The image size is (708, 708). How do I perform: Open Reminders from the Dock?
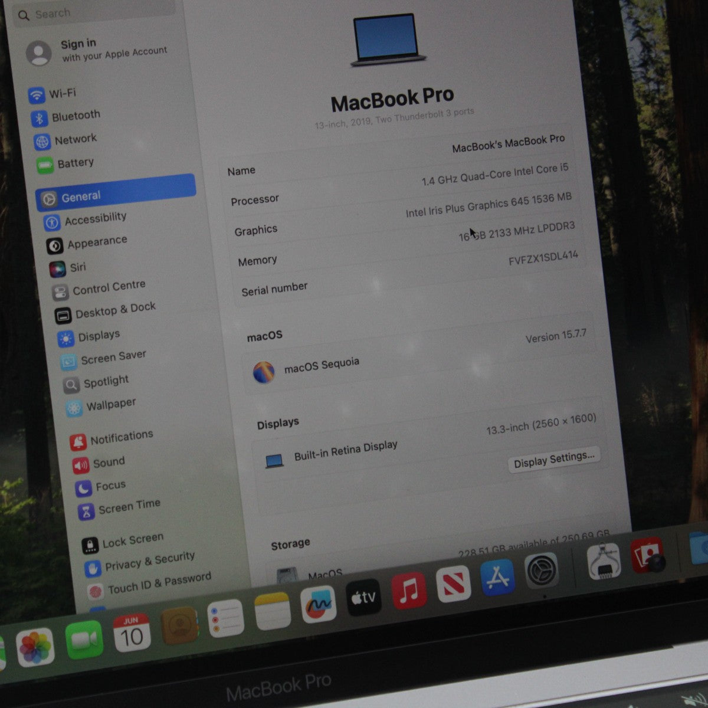point(225,618)
